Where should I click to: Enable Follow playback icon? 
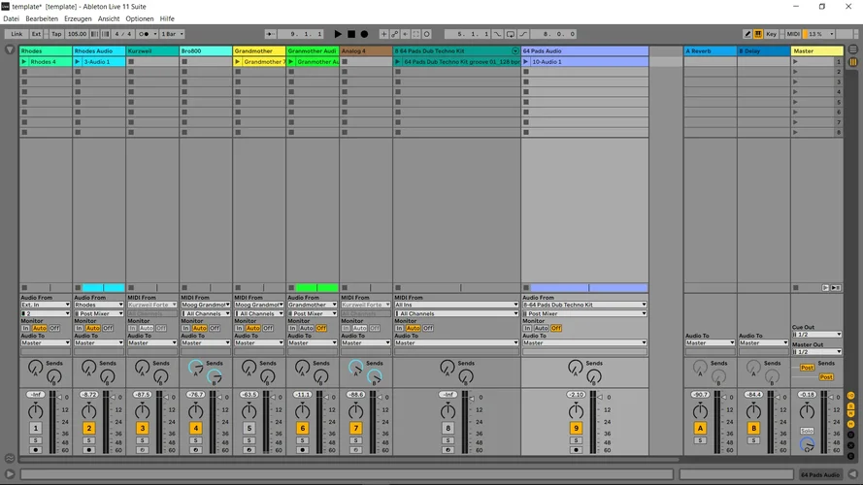click(x=270, y=34)
